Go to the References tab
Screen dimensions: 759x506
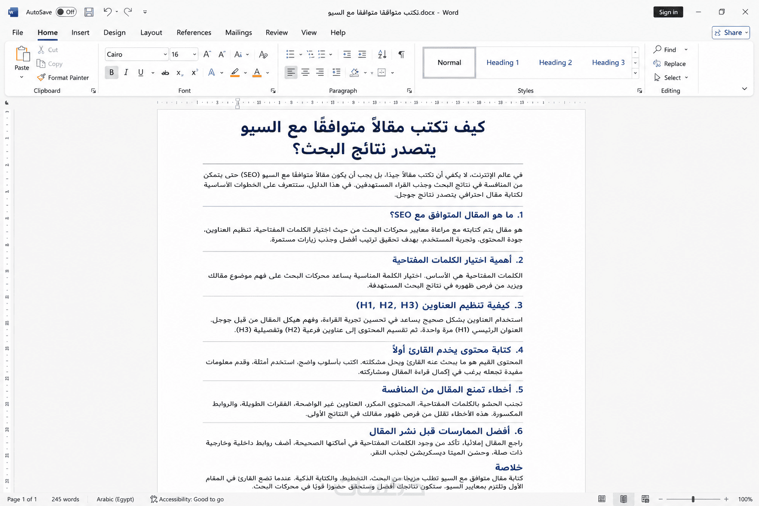coord(194,33)
